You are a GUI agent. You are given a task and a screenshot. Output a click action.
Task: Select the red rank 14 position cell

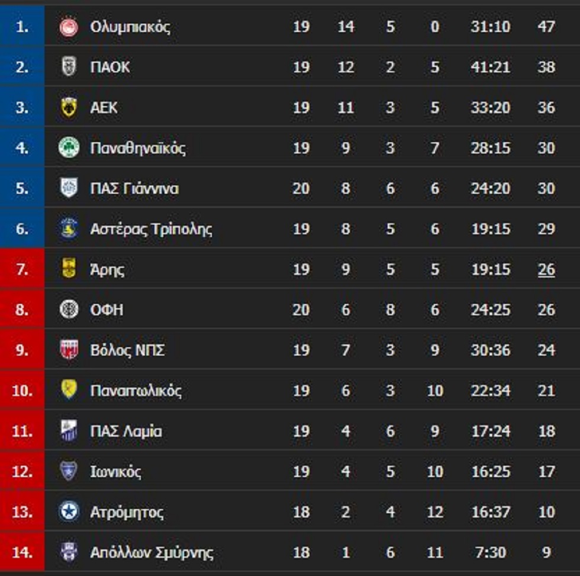click(x=22, y=552)
